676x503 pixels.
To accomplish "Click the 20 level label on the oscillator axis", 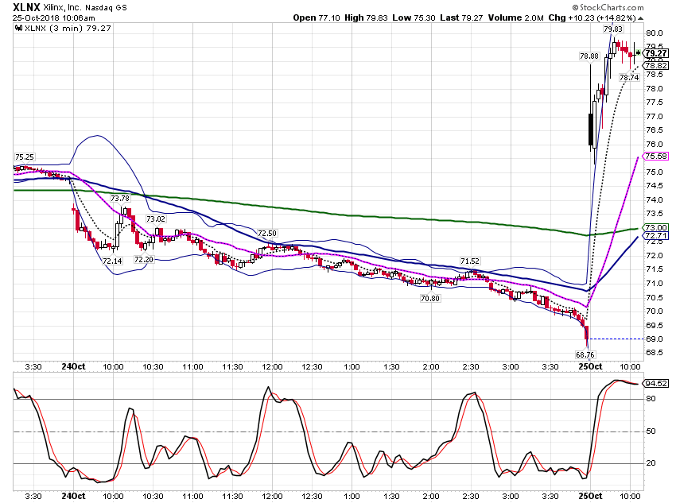I will [651, 463].
